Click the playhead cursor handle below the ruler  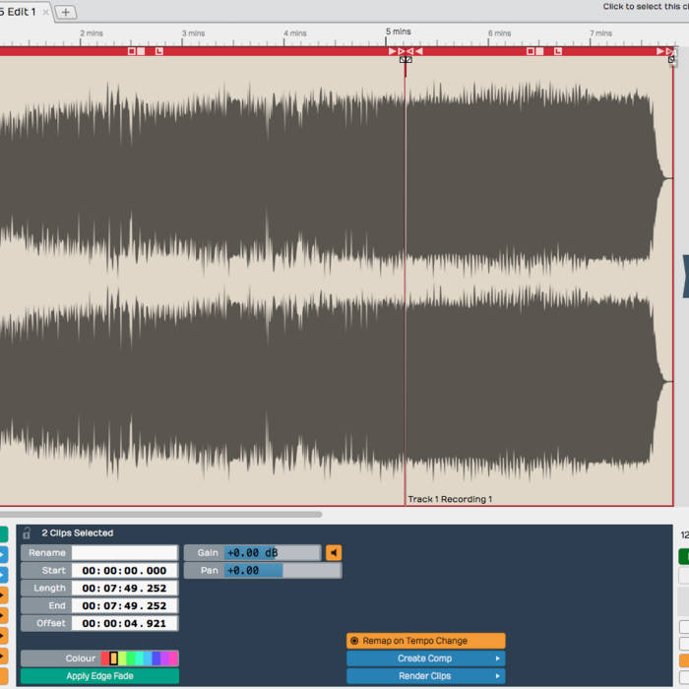(x=406, y=60)
